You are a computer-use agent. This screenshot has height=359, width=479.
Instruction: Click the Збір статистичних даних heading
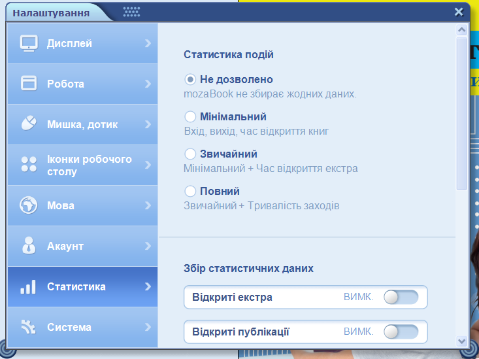[248, 269]
